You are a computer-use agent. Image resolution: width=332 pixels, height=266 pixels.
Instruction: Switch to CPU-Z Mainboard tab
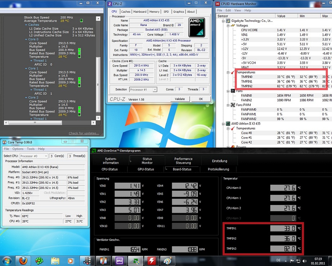pyautogui.click(x=140, y=12)
